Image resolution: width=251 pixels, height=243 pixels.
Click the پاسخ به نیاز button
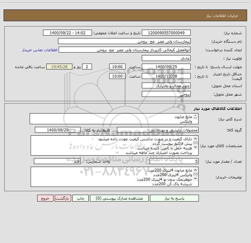(x=174, y=198)
